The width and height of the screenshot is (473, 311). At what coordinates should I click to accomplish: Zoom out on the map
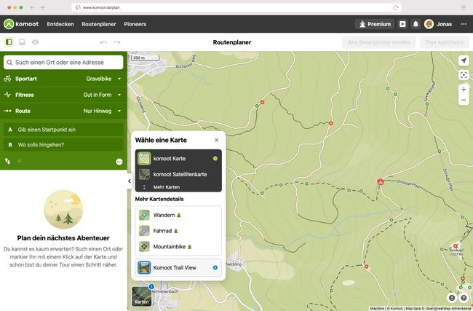(x=464, y=100)
